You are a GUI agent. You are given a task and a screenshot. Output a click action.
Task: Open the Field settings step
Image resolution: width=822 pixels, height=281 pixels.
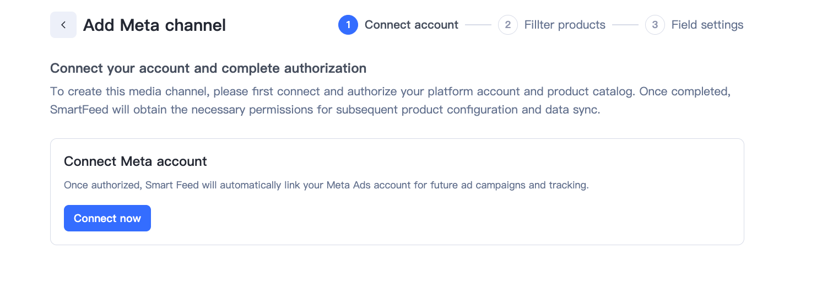[707, 25]
